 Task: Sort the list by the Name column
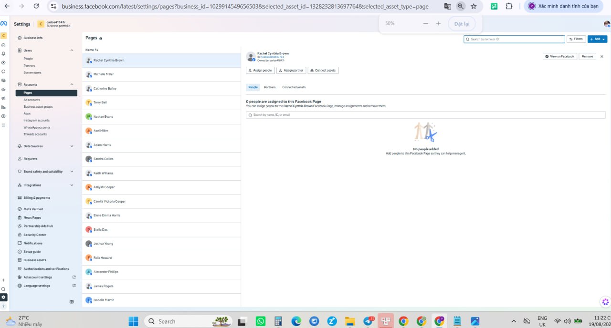coord(92,50)
